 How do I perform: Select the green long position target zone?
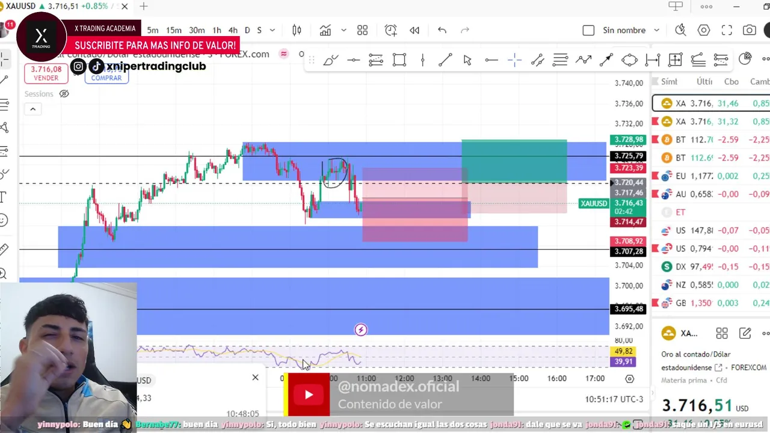(x=514, y=161)
